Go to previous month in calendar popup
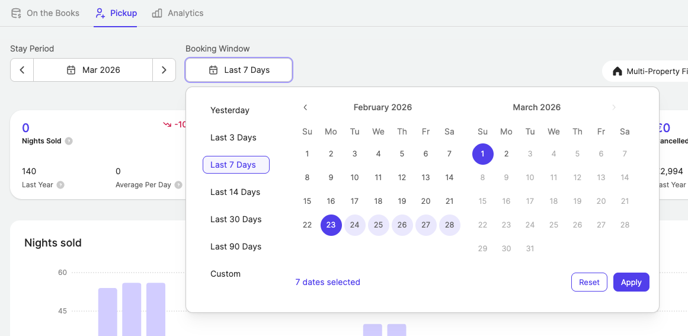The width and height of the screenshot is (688, 336). click(x=305, y=107)
